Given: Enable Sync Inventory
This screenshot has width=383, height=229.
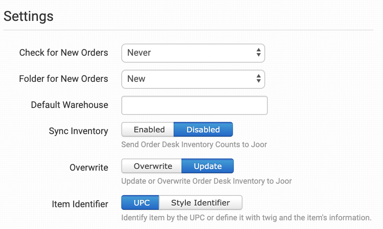Looking at the screenshot, I should [149, 130].
